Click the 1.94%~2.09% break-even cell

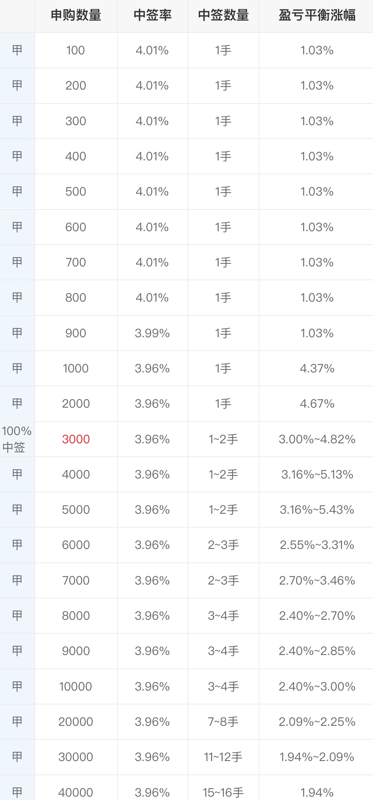pos(317,757)
